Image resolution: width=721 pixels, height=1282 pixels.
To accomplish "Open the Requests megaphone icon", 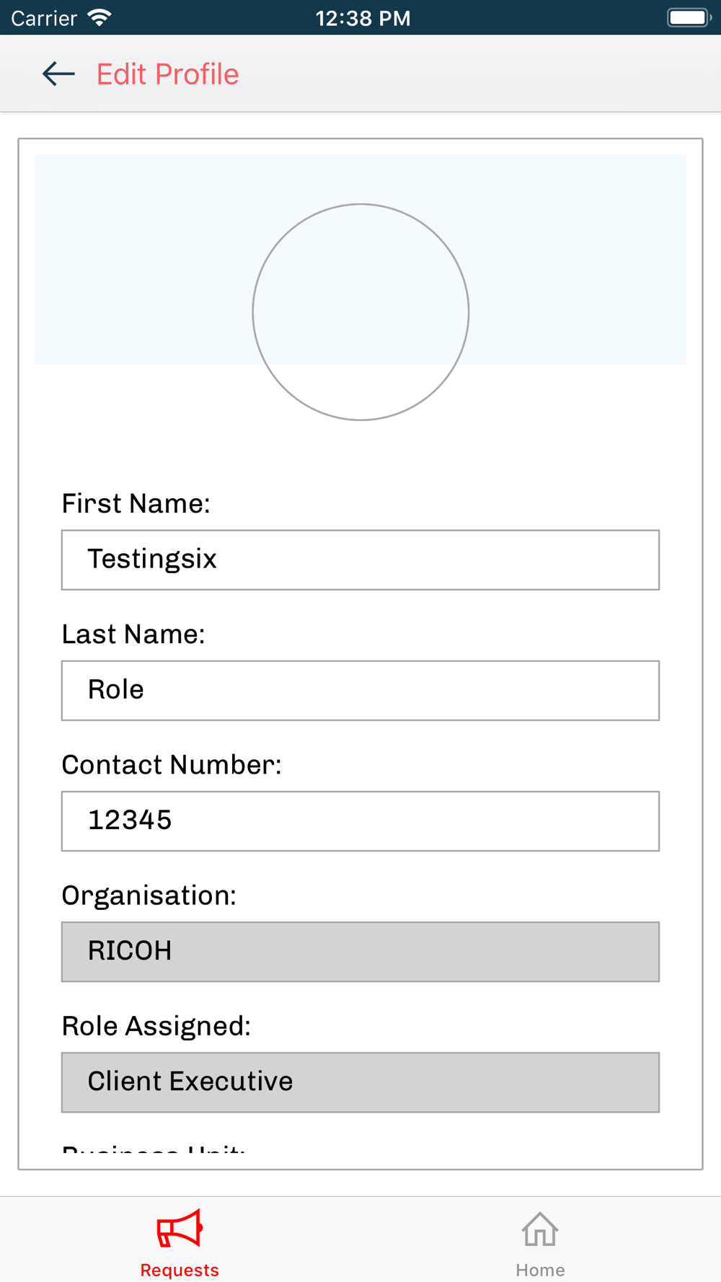I will [x=180, y=1229].
